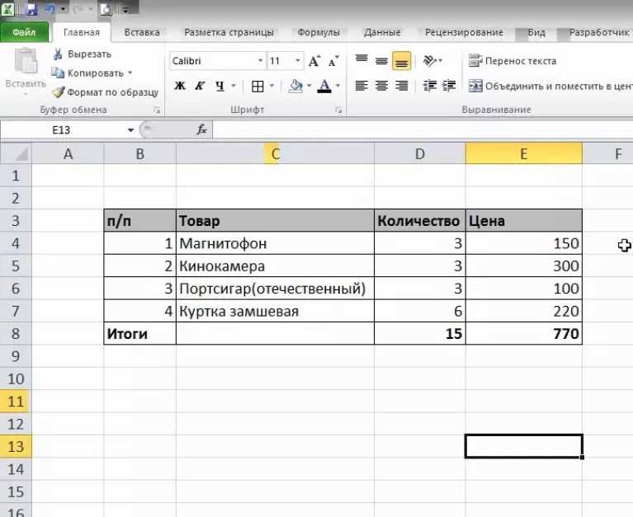Click the fx Insert Function icon
The width and height of the screenshot is (633, 517).
tap(201, 129)
